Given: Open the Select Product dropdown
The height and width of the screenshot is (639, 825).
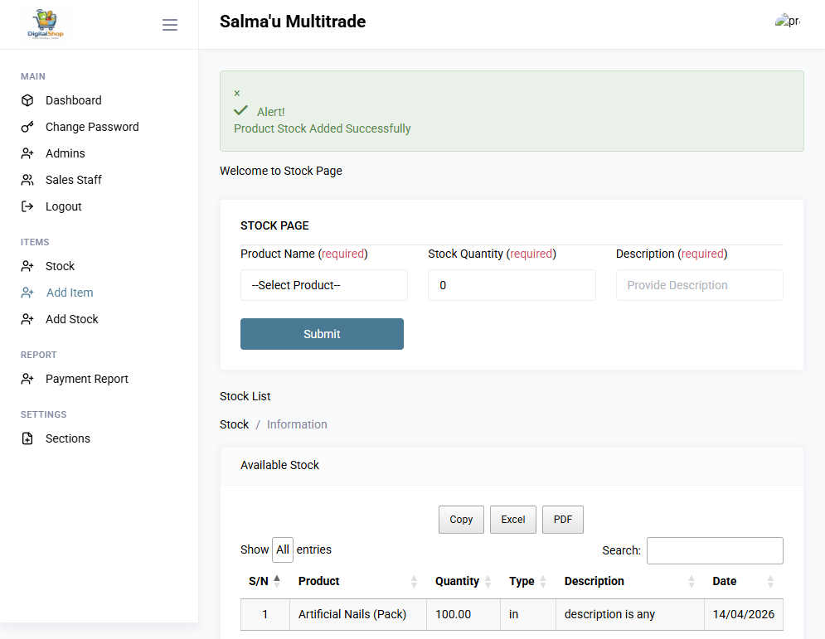Looking at the screenshot, I should coord(324,285).
